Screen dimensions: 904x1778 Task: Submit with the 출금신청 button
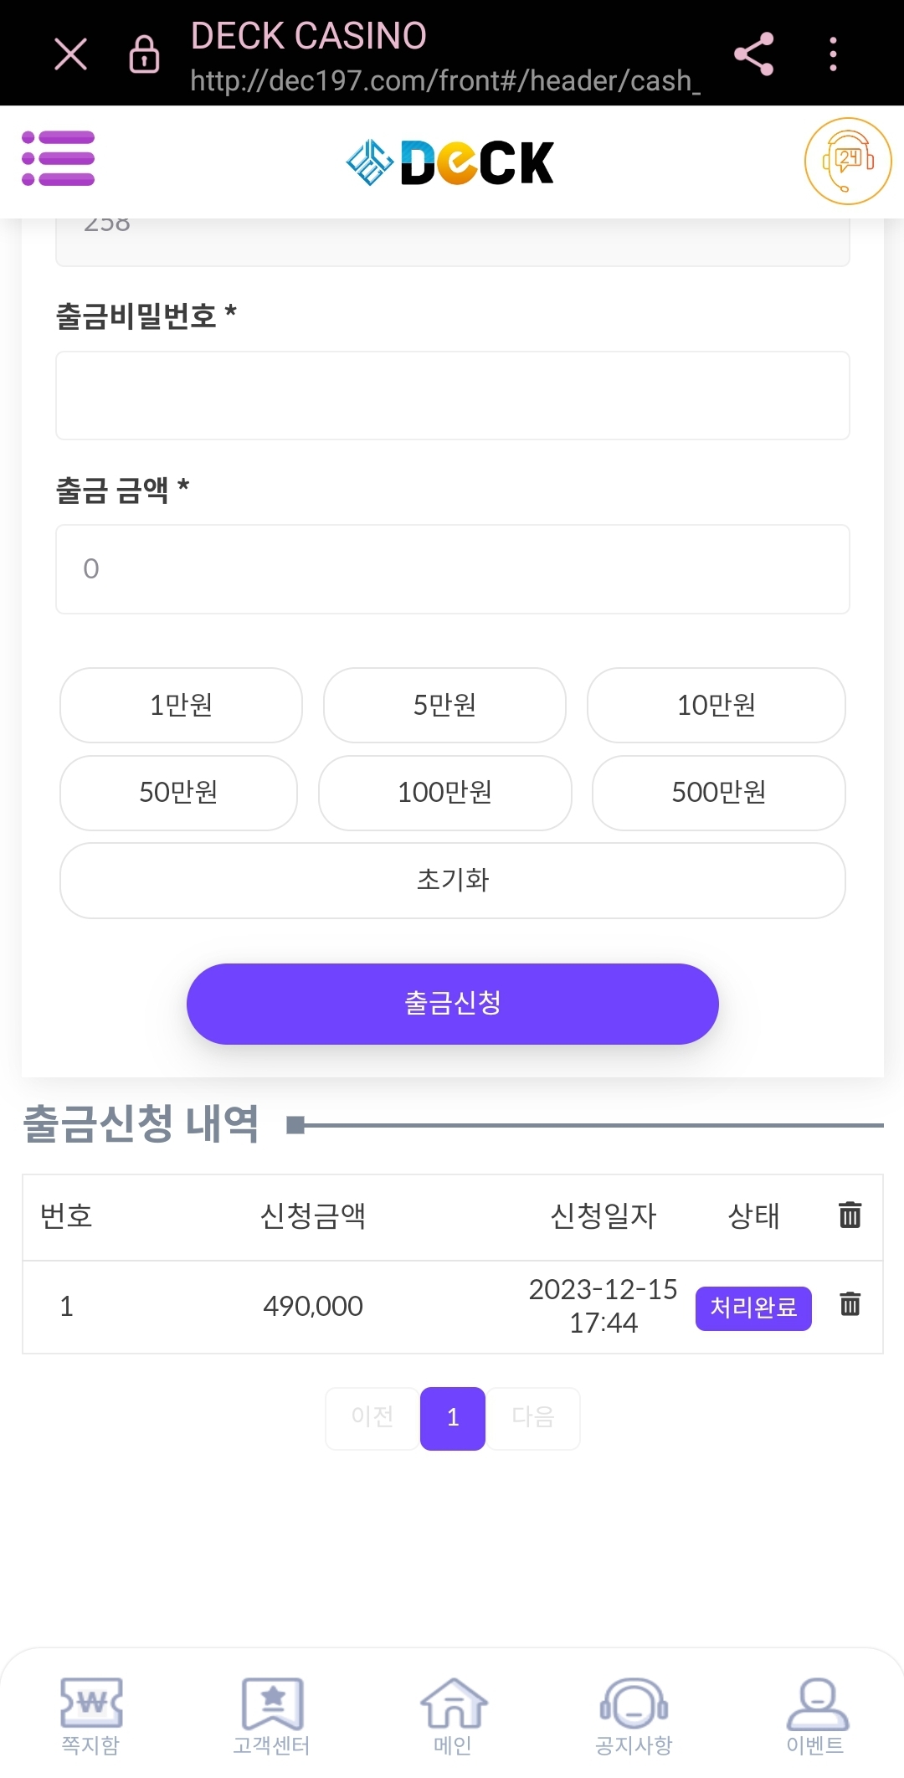452,1004
